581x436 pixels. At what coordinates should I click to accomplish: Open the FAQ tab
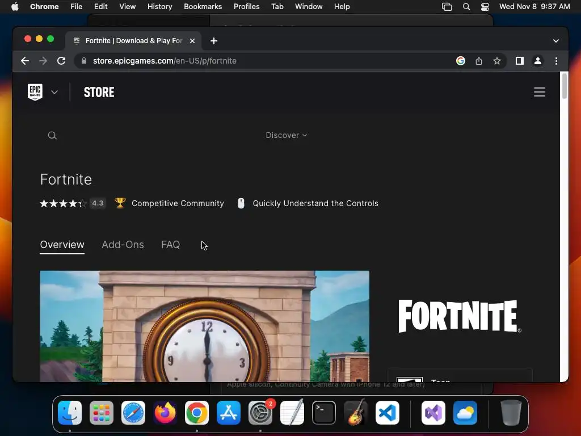170,245
